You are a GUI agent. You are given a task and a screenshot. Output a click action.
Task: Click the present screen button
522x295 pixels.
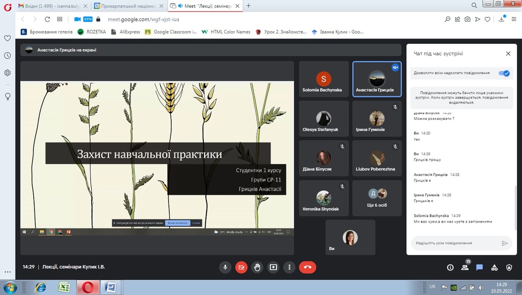tap(273, 267)
